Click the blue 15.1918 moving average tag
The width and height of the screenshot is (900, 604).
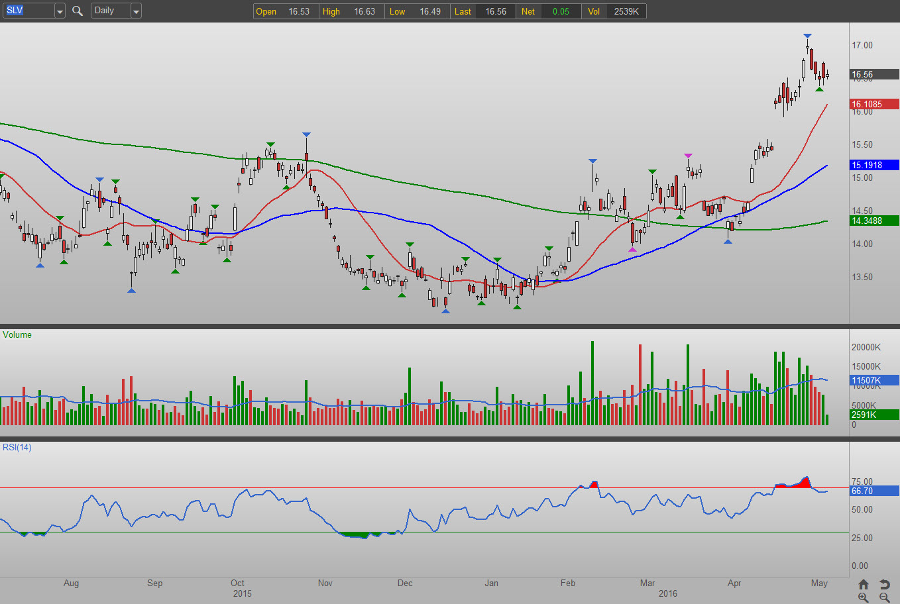(873, 165)
